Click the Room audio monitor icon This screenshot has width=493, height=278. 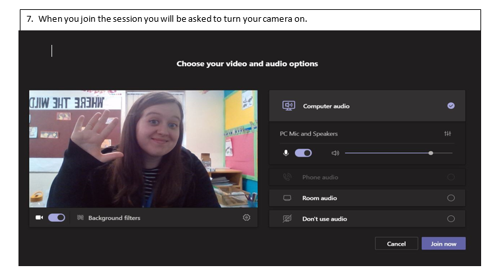287,198
